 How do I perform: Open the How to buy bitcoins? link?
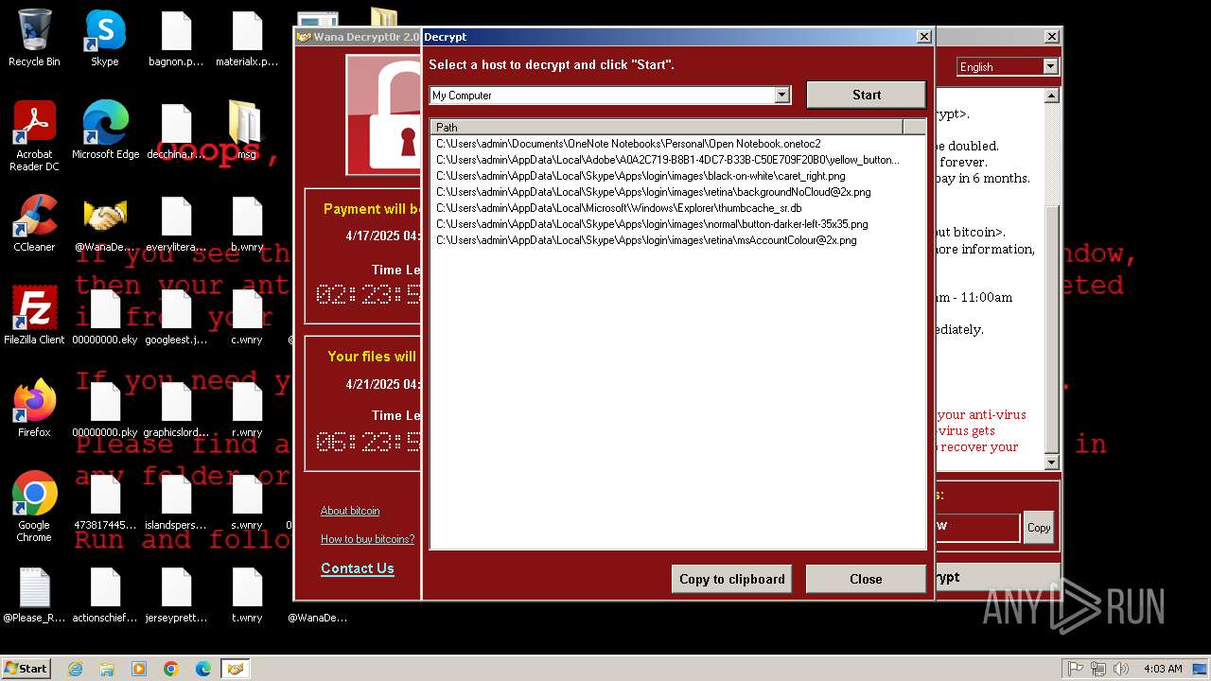367,539
